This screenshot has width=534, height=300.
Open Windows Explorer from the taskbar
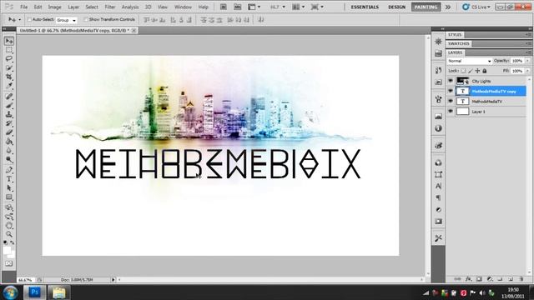point(59,292)
